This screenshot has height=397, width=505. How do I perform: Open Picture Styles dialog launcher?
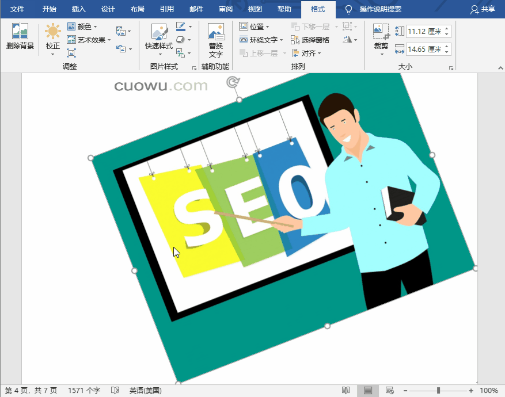[x=194, y=68]
